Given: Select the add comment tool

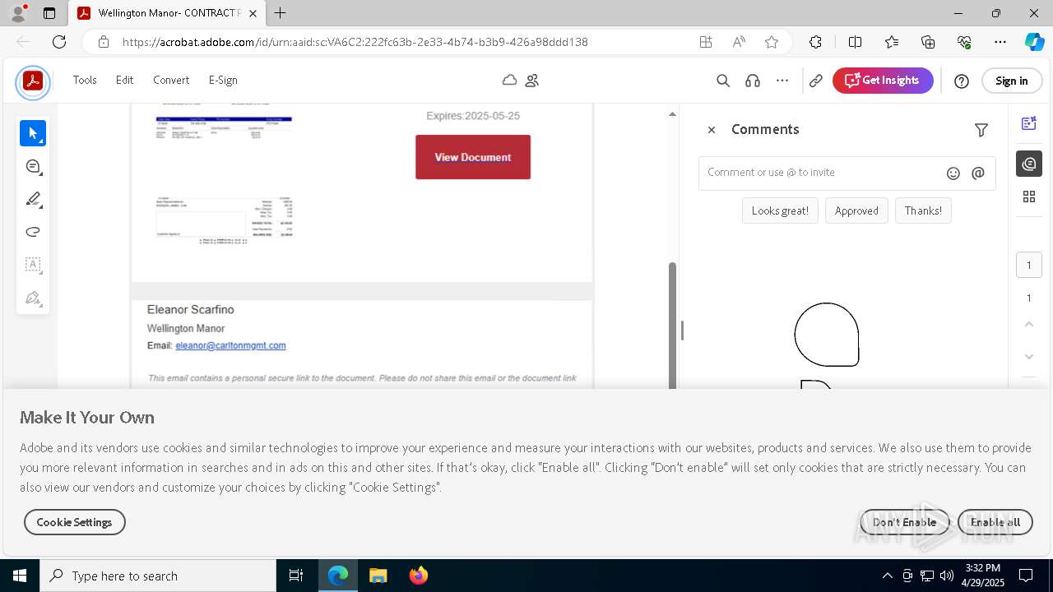Looking at the screenshot, I should tap(33, 166).
